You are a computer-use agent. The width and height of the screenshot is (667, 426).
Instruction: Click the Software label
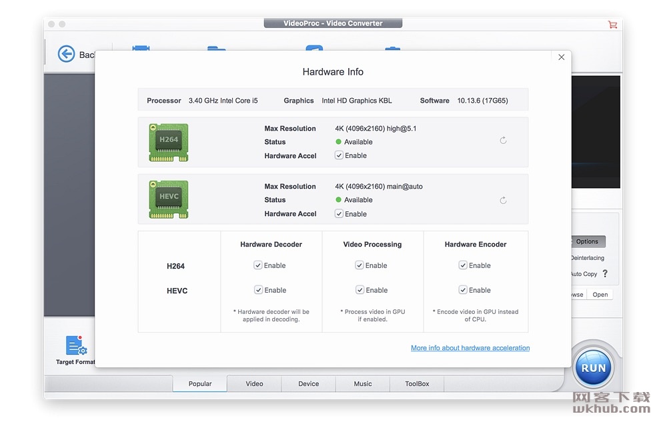[x=435, y=101]
